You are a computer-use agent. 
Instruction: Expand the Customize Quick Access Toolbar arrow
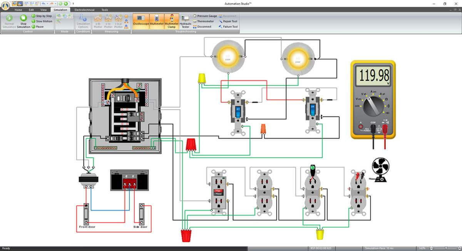[x=73, y=3]
